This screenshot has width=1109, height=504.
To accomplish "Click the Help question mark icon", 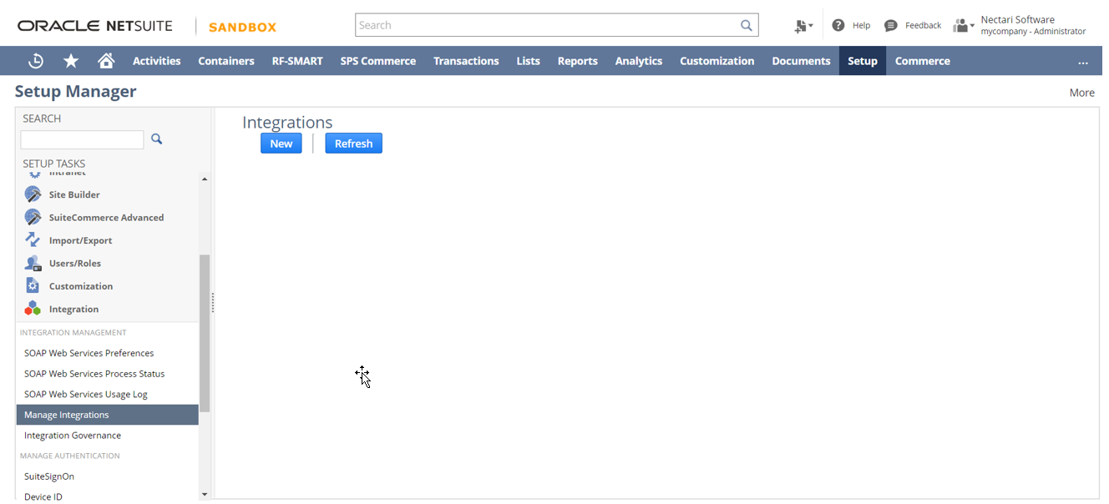I will [x=838, y=25].
